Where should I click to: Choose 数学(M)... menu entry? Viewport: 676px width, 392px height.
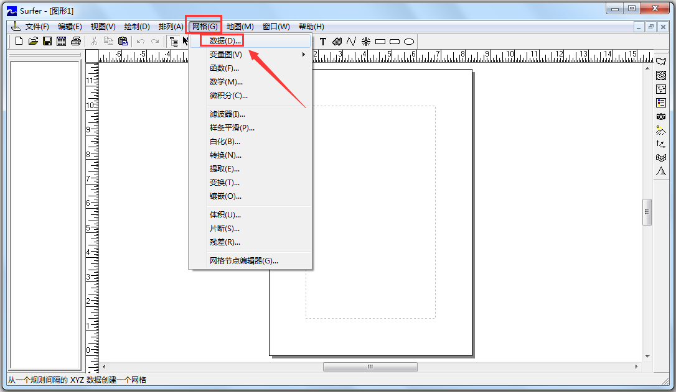coord(250,82)
